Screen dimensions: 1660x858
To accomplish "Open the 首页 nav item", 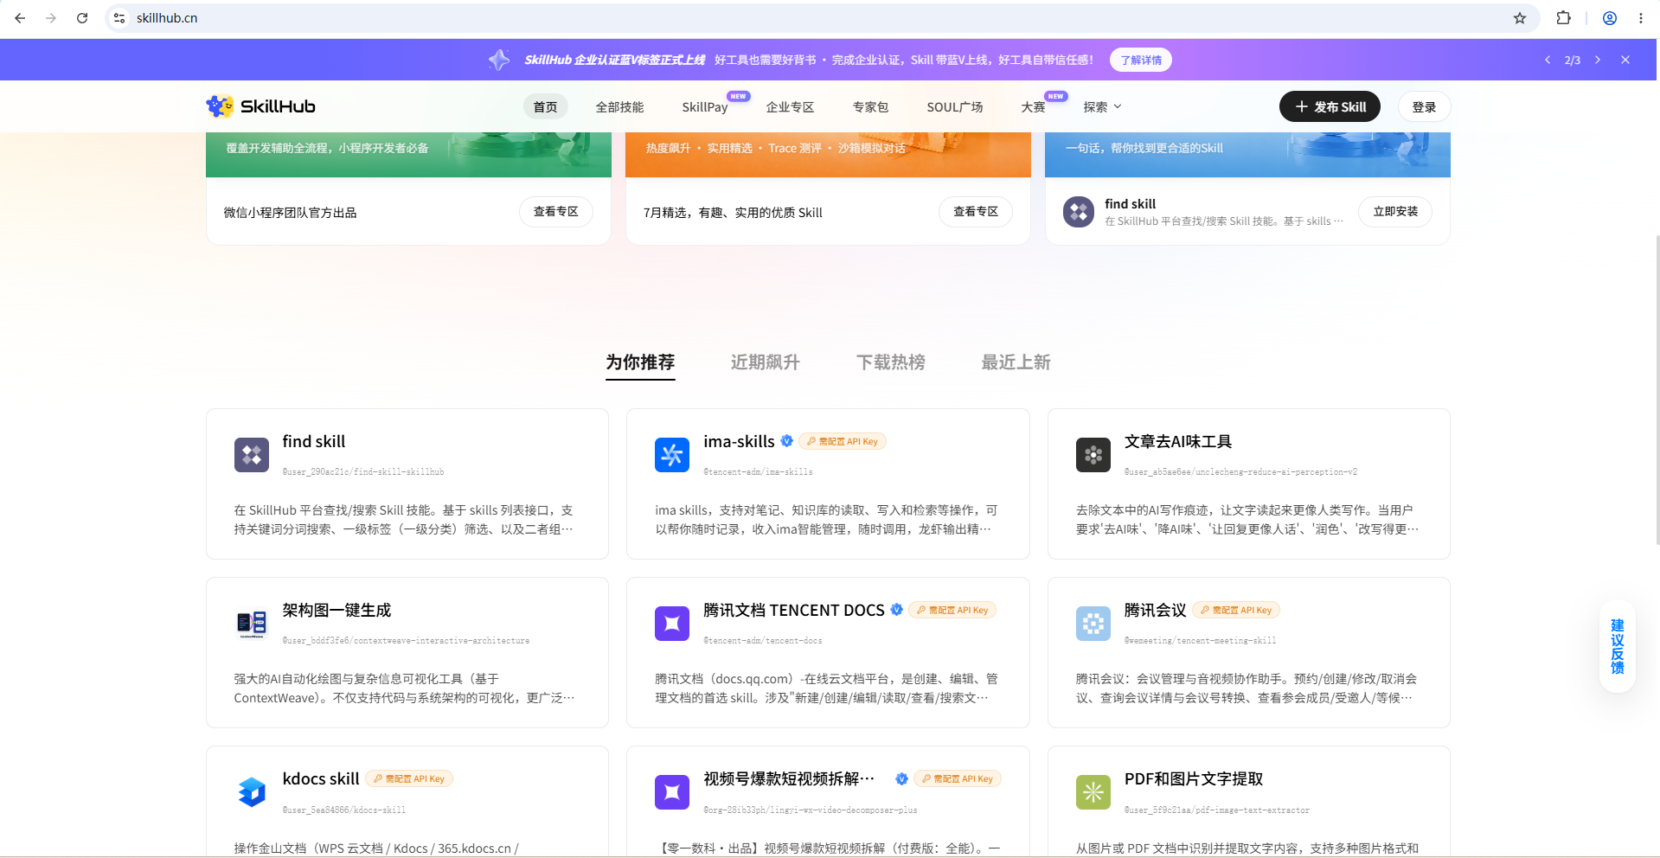I will (x=546, y=107).
